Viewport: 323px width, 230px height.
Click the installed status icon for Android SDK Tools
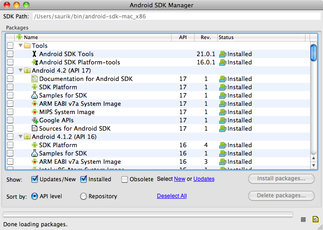[x=223, y=54]
